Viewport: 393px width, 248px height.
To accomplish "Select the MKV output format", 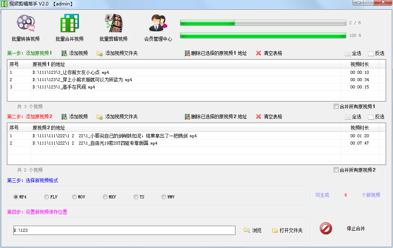I will pyautogui.click(x=105, y=196).
